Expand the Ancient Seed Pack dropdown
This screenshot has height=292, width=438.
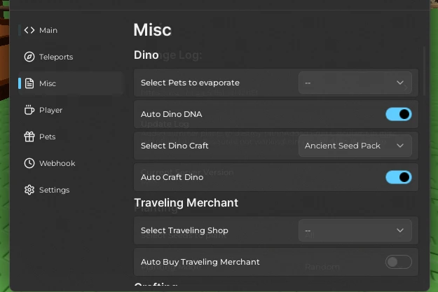[x=355, y=146]
